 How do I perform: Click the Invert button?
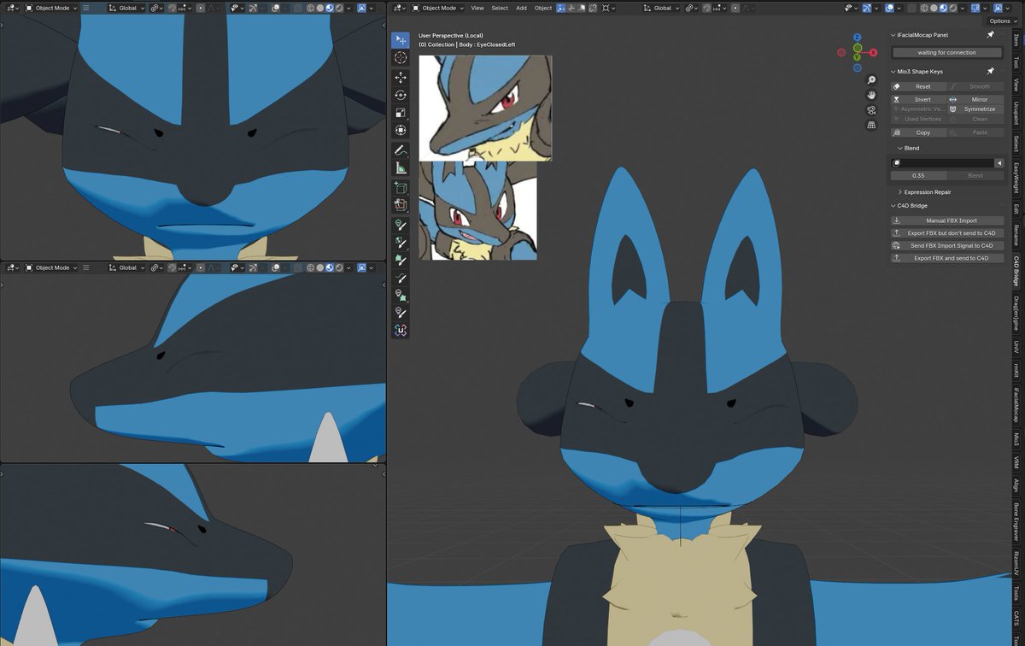919,99
